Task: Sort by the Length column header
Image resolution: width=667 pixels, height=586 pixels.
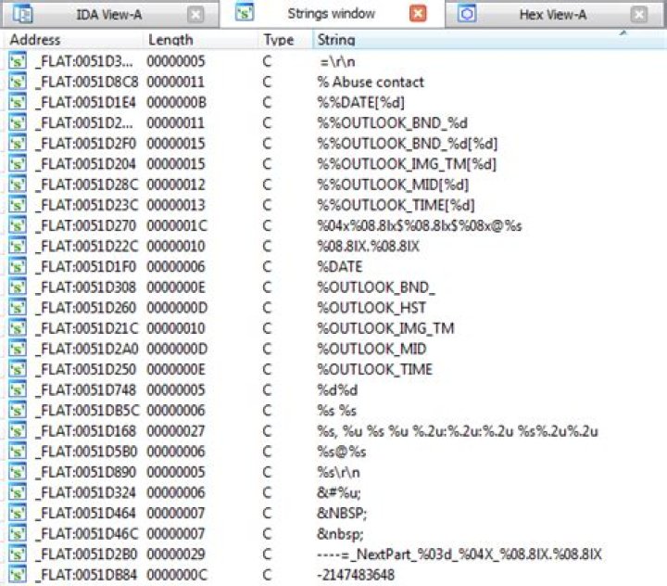Action: (170, 40)
